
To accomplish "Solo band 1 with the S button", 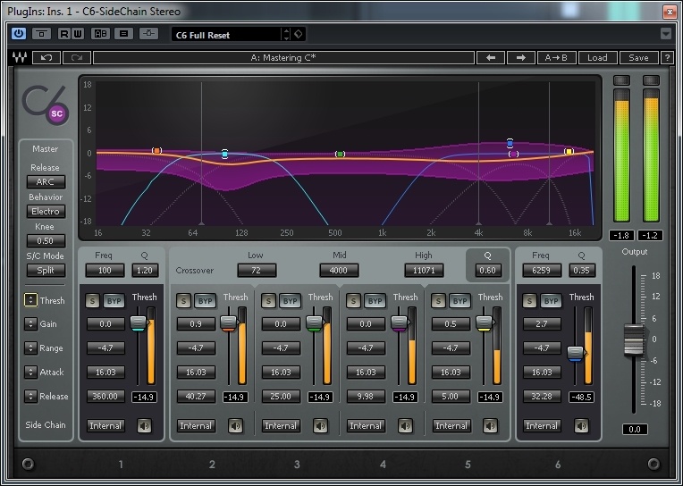I will pyautogui.click(x=92, y=300).
